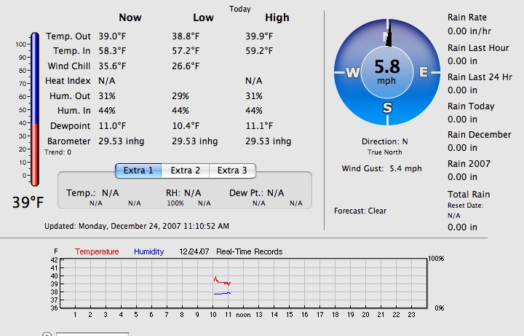This screenshot has height=336, width=524.
Task: Click the 100% value under RH
Action: pos(175,203)
